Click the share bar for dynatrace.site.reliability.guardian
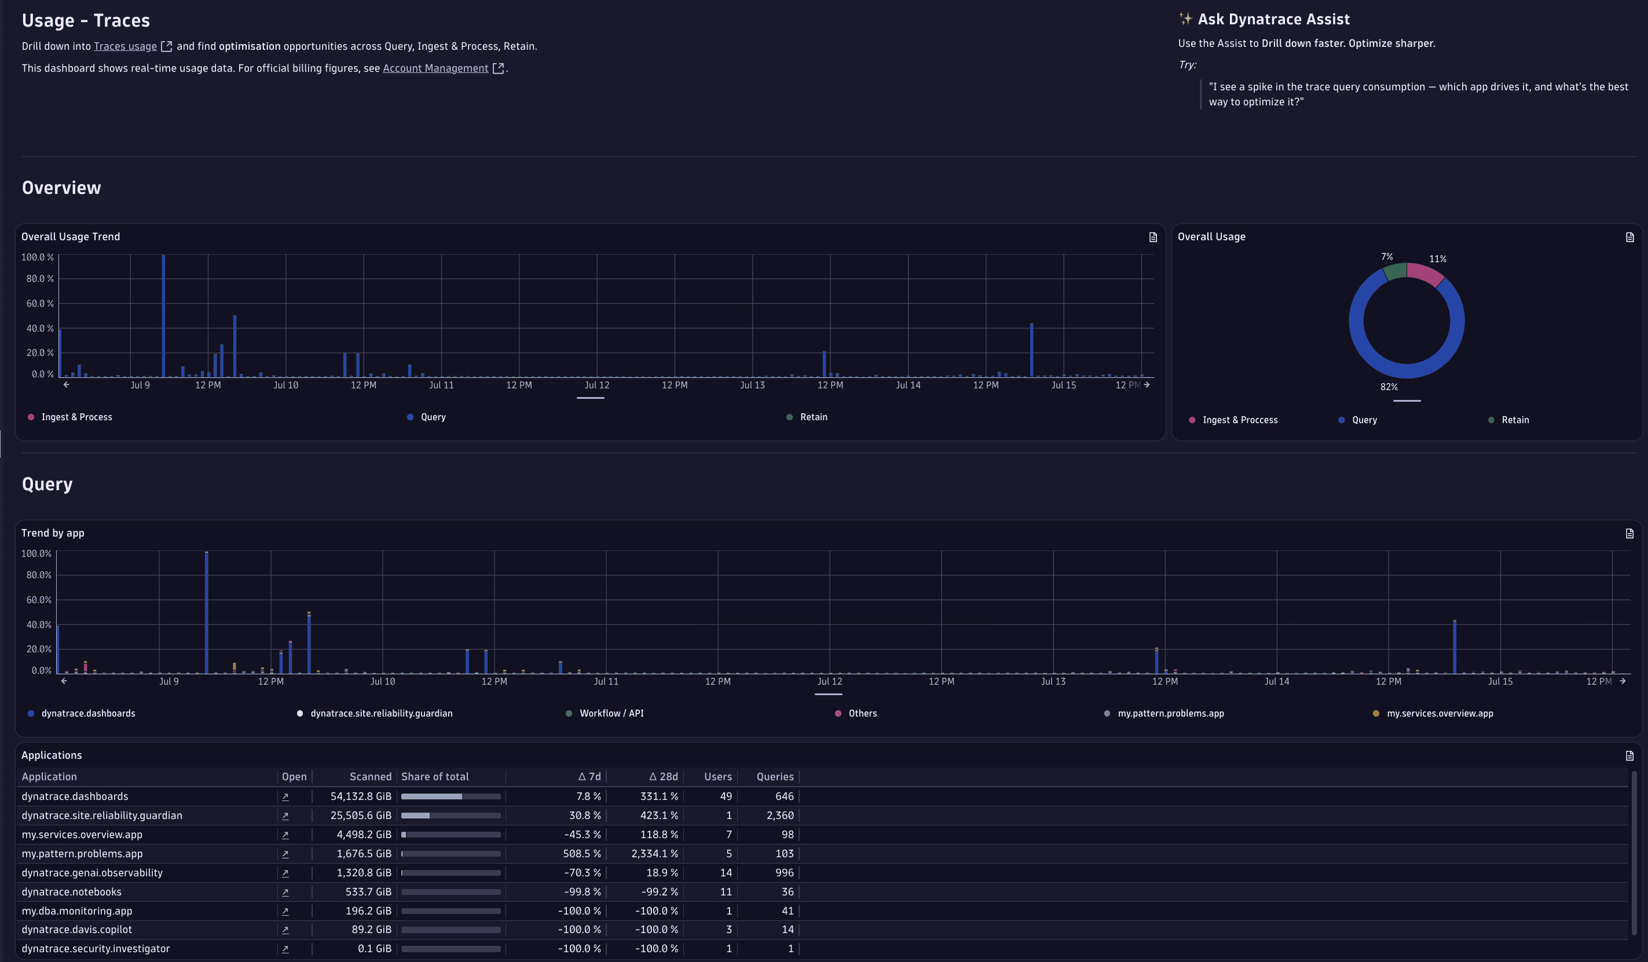The image size is (1648, 962). click(x=451, y=816)
